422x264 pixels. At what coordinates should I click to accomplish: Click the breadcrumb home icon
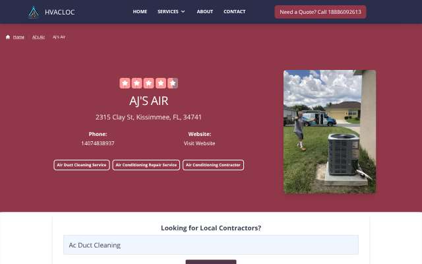pos(8,37)
